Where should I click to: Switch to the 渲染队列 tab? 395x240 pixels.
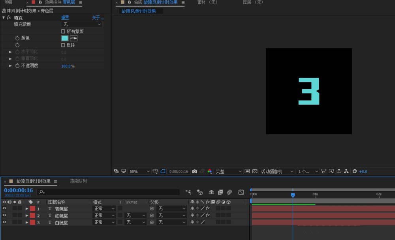pyautogui.click(x=78, y=182)
